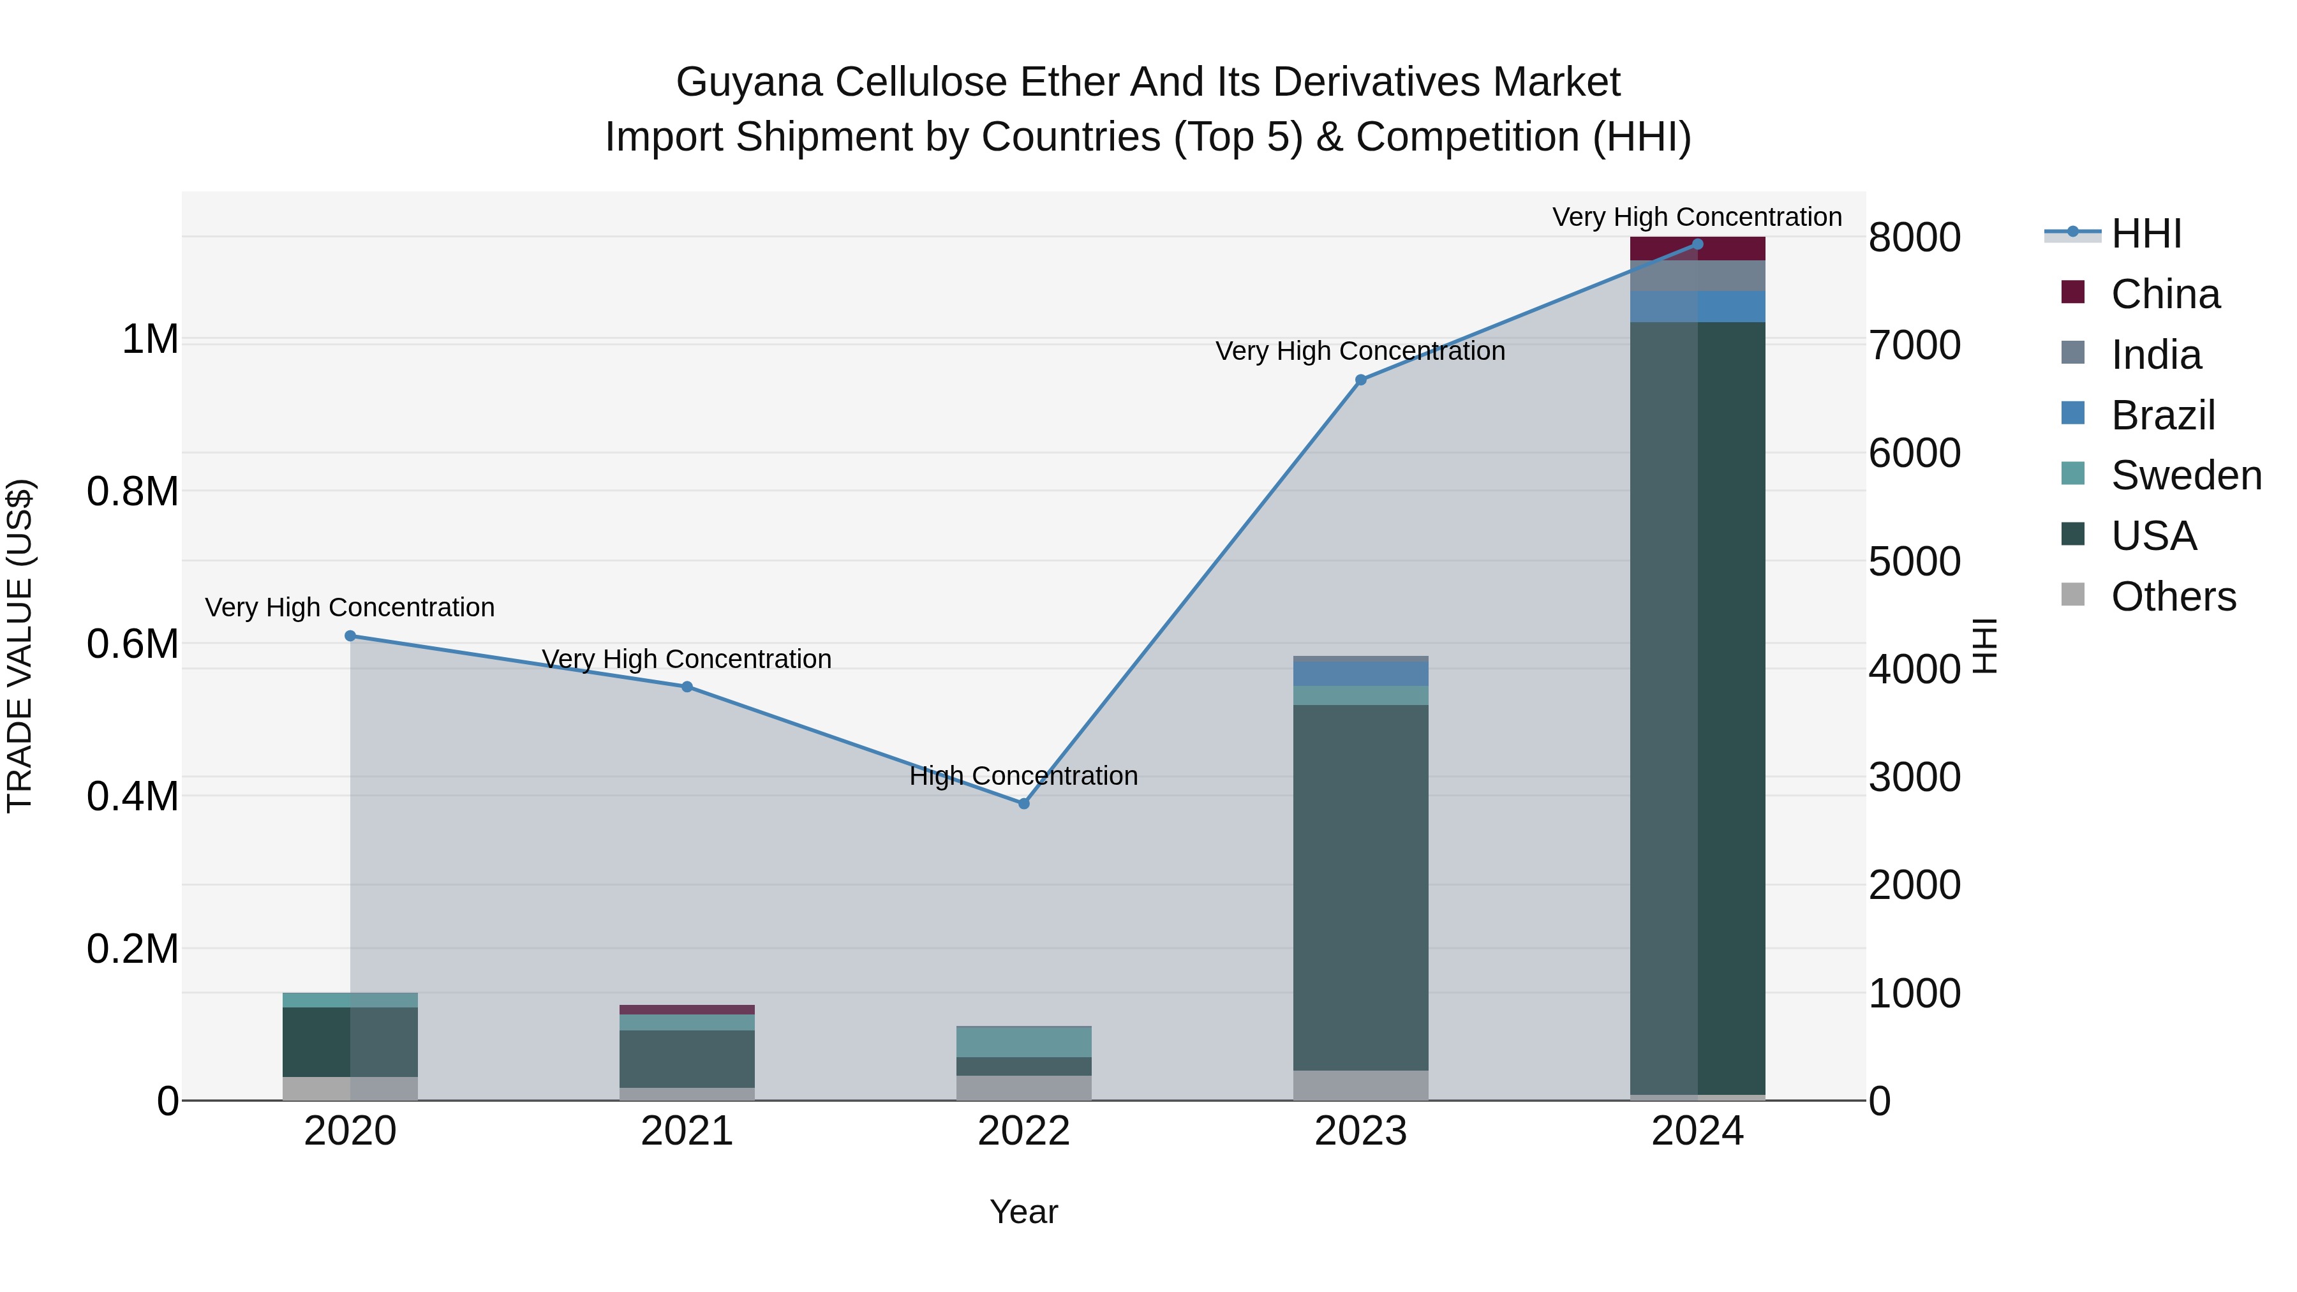
Task: Click the 5000 tick on HHI axis
Action: click(x=1914, y=561)
